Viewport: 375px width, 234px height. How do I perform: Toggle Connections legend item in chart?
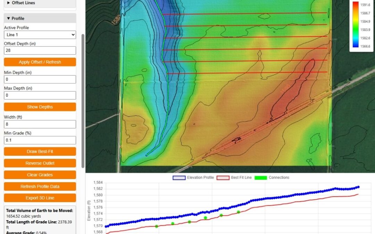pyautogui.click(x=272, y=177)
